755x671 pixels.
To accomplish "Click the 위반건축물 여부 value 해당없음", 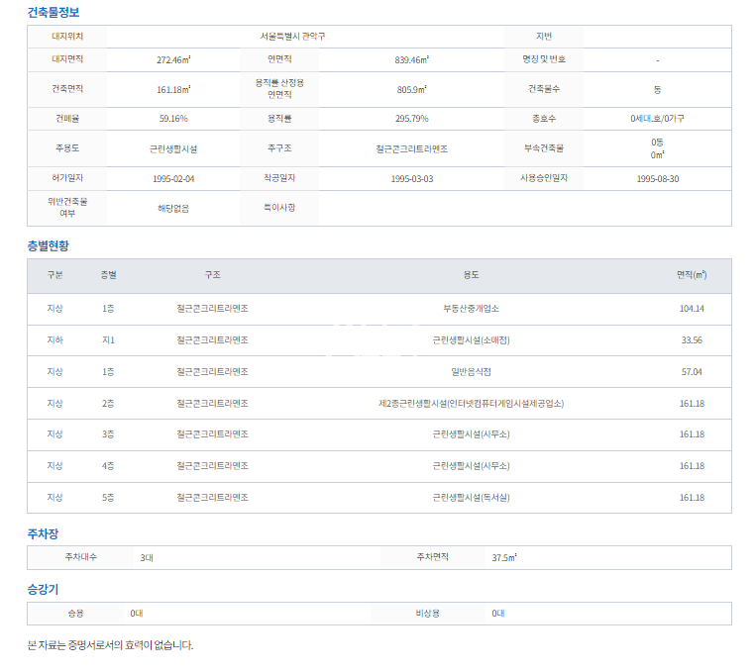I will coord(173,209).
